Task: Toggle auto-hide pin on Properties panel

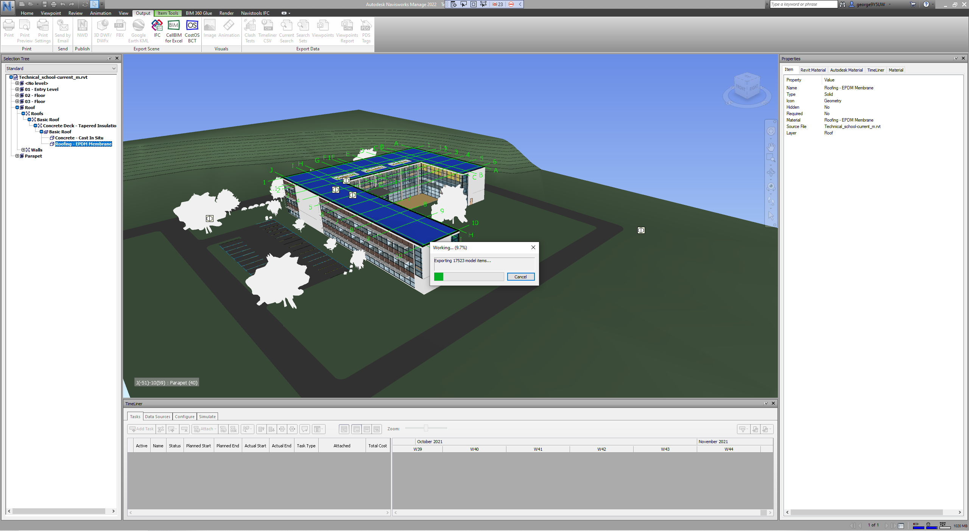Action: tap(956, 58)
